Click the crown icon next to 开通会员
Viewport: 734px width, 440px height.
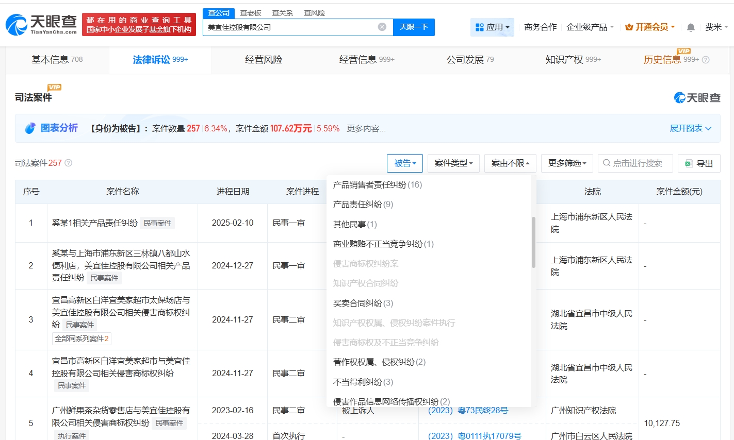click(x=628, y=27)
